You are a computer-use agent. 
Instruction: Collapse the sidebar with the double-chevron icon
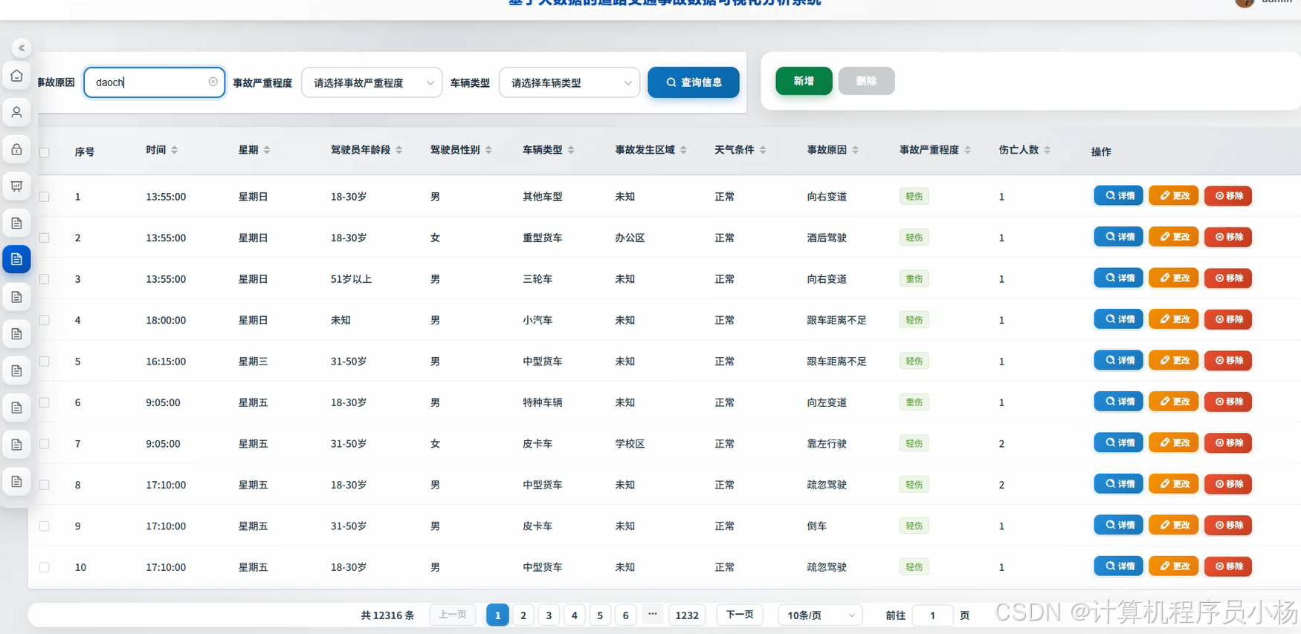[x=22, y=48]
